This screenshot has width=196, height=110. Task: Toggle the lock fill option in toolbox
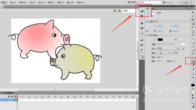(x=193, y=106)
